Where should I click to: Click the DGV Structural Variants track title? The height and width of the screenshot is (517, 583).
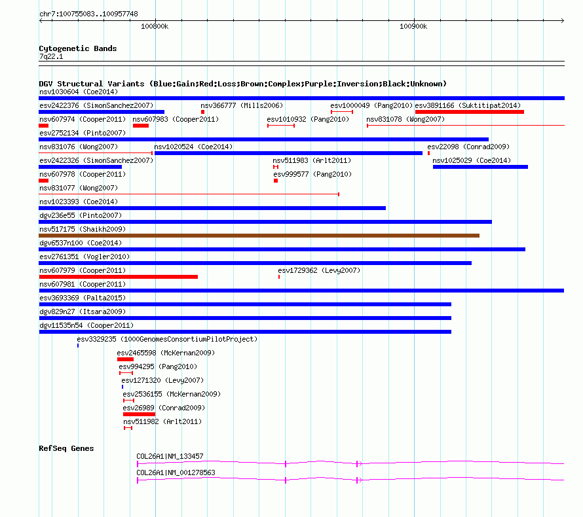(x=242, y=84)
